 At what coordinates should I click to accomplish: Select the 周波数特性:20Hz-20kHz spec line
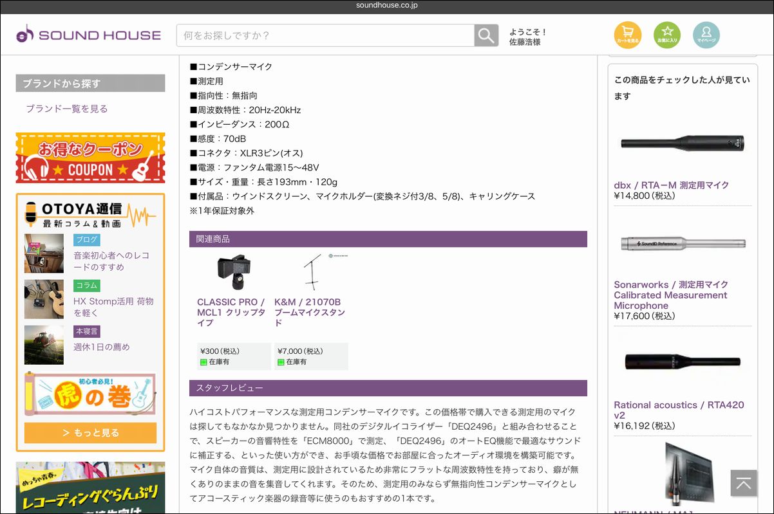[245, 110]
